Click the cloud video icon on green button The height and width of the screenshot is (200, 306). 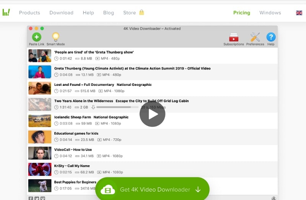tap(107, 189)
